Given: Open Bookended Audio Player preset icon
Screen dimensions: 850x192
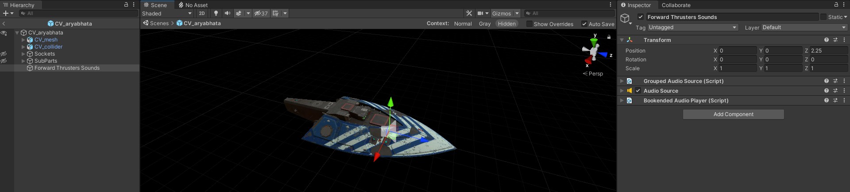Looking at the screenshot, I should click(x=835, y=100).
